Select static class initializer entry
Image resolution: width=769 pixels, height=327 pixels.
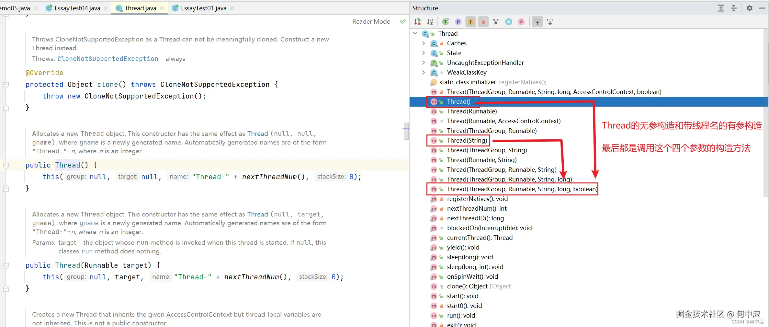pyautogui.click(x=468, y=82)
